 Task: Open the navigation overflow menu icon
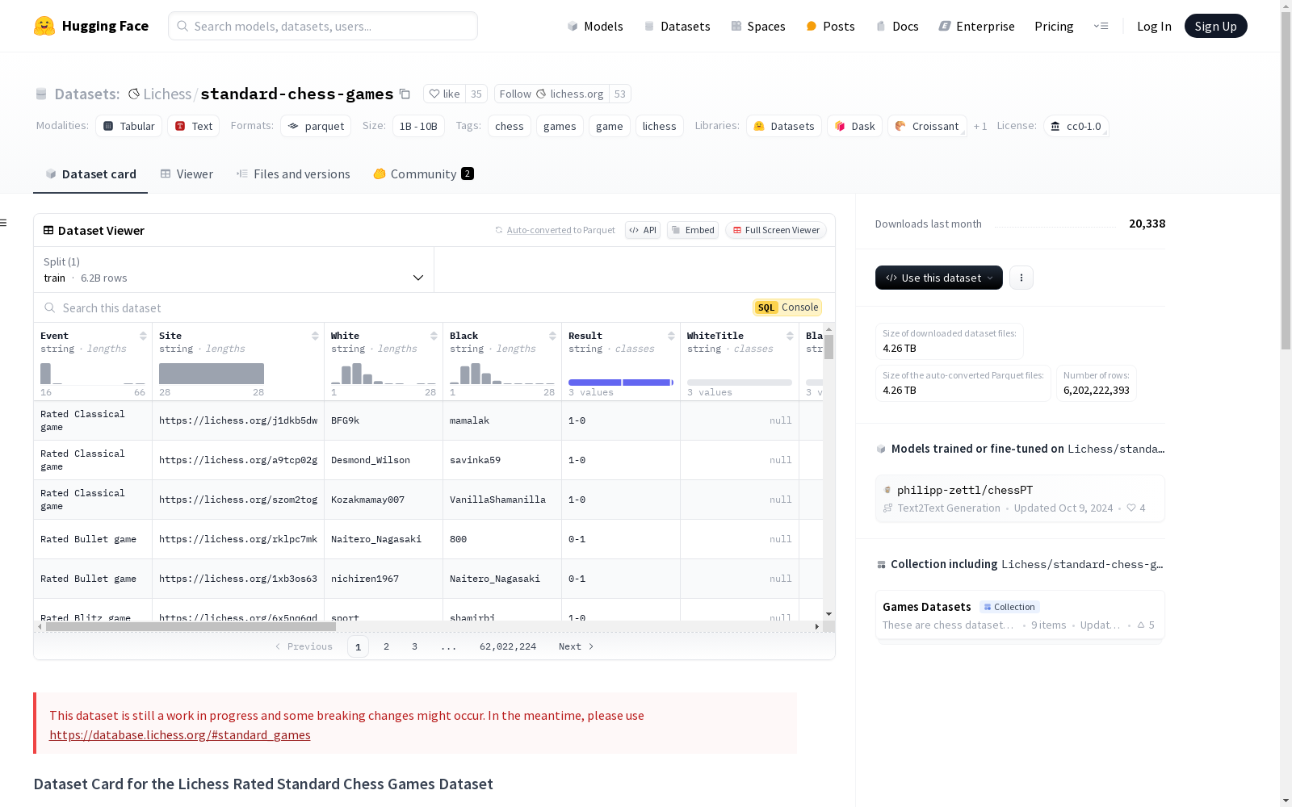1101,26
